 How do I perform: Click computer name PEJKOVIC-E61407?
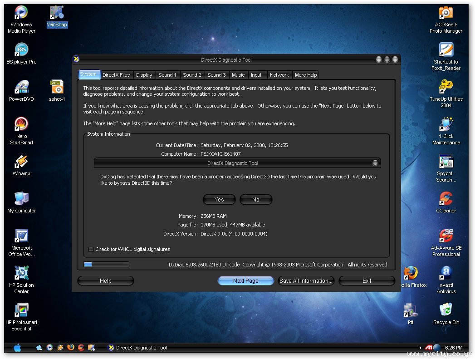tap(220, 154)
